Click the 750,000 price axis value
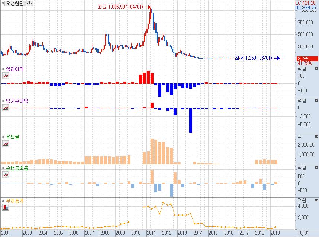 [305, 22]
